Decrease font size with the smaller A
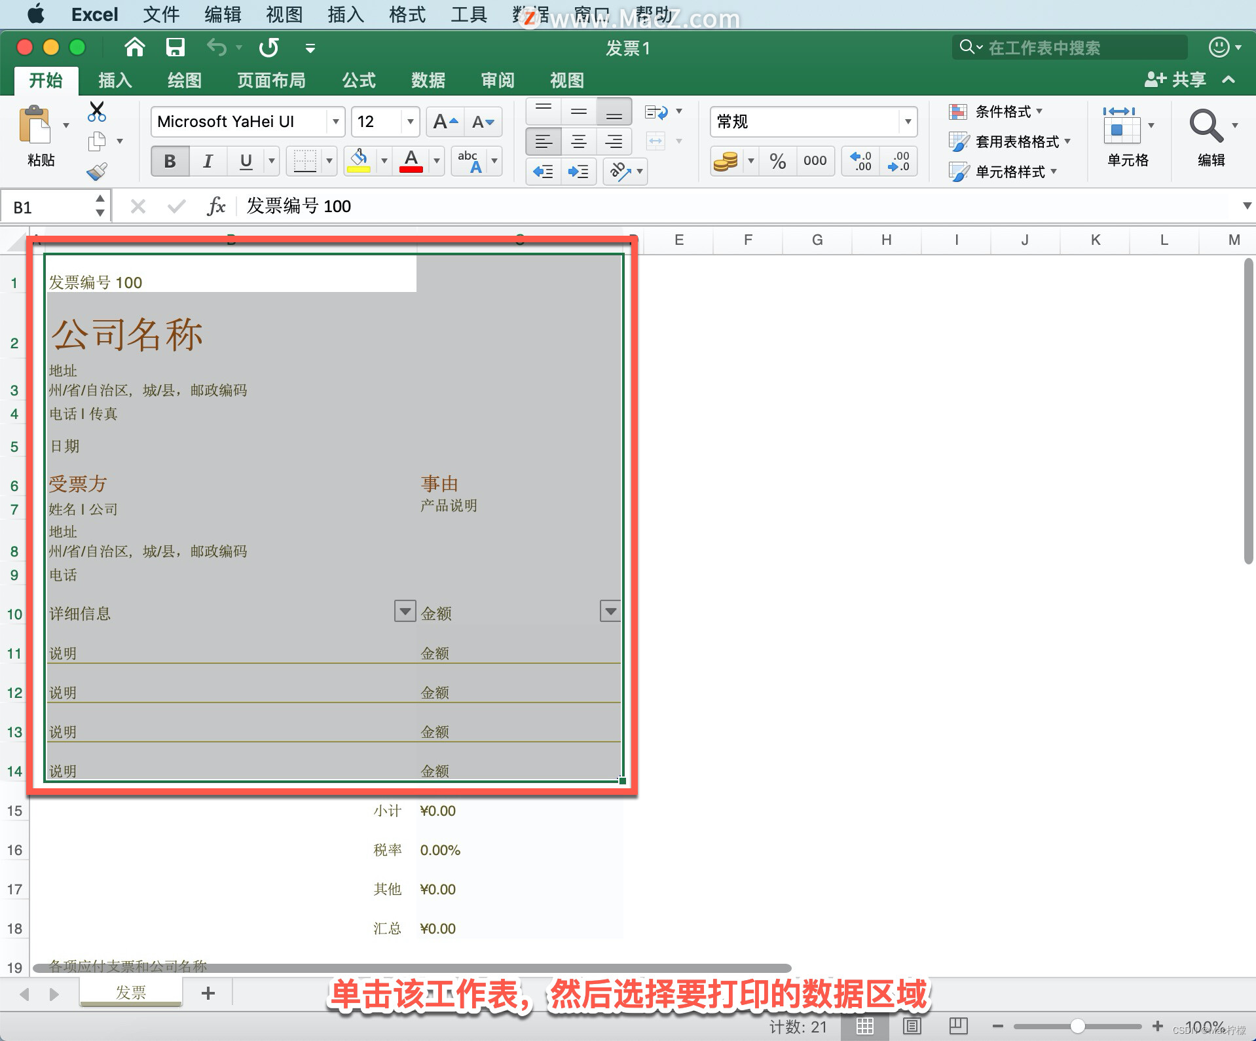Image resolution: width=1256 pixels, height=1041 pixels. (x=483, y=122)
